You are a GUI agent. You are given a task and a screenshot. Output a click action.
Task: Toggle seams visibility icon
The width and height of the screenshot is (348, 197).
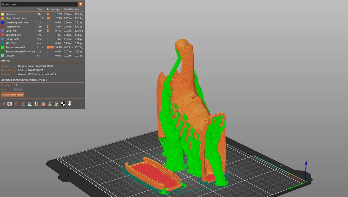coord(30,103)
